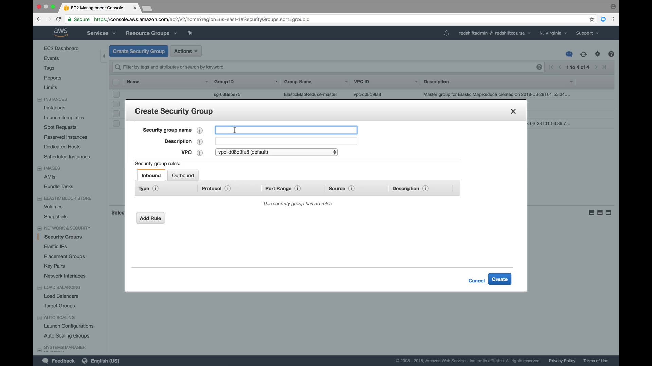Click Cancel in the dialog
652x366 pixels.
476,281
